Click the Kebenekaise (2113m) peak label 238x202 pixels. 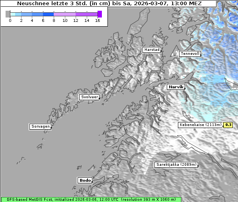200,125
